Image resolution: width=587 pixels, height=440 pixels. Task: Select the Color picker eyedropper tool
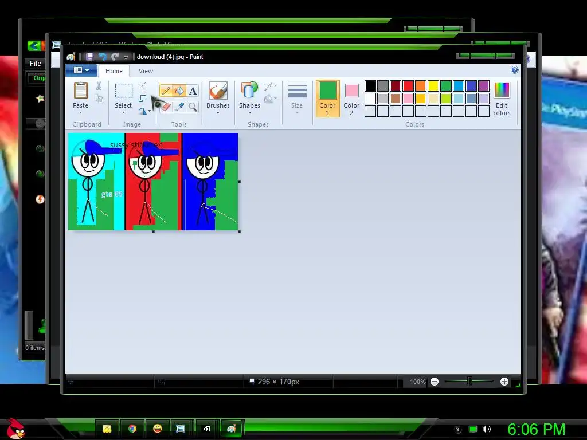pos(179,107)
